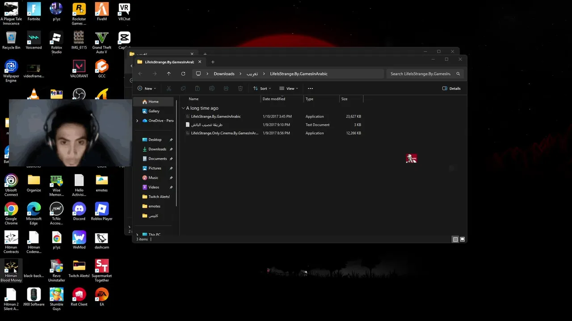Open Revo Uninstaller shortcut
This screenshot has height=321, width=572.
pyautogui.click(x=56, y=271)
